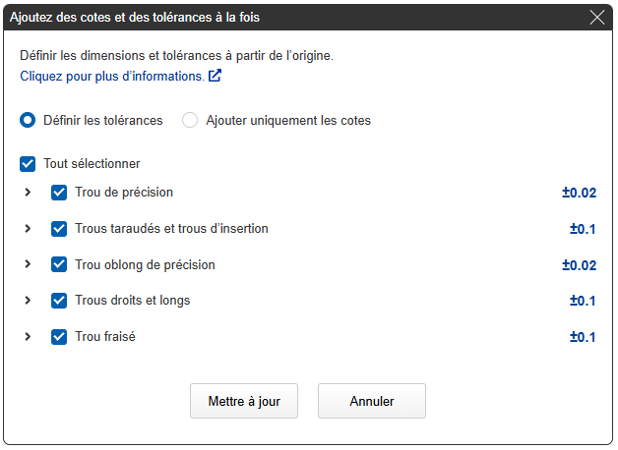The width and height of the screenshot is (618, 450).
Task: Select the Définir les tolérances radio button
Action: pyautogui.click(x=29, y=121)
